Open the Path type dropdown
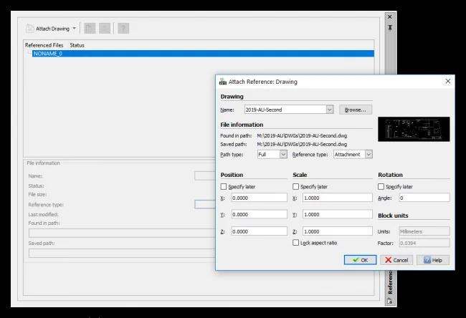The image size is (466, 318). (x=283, y=154)
